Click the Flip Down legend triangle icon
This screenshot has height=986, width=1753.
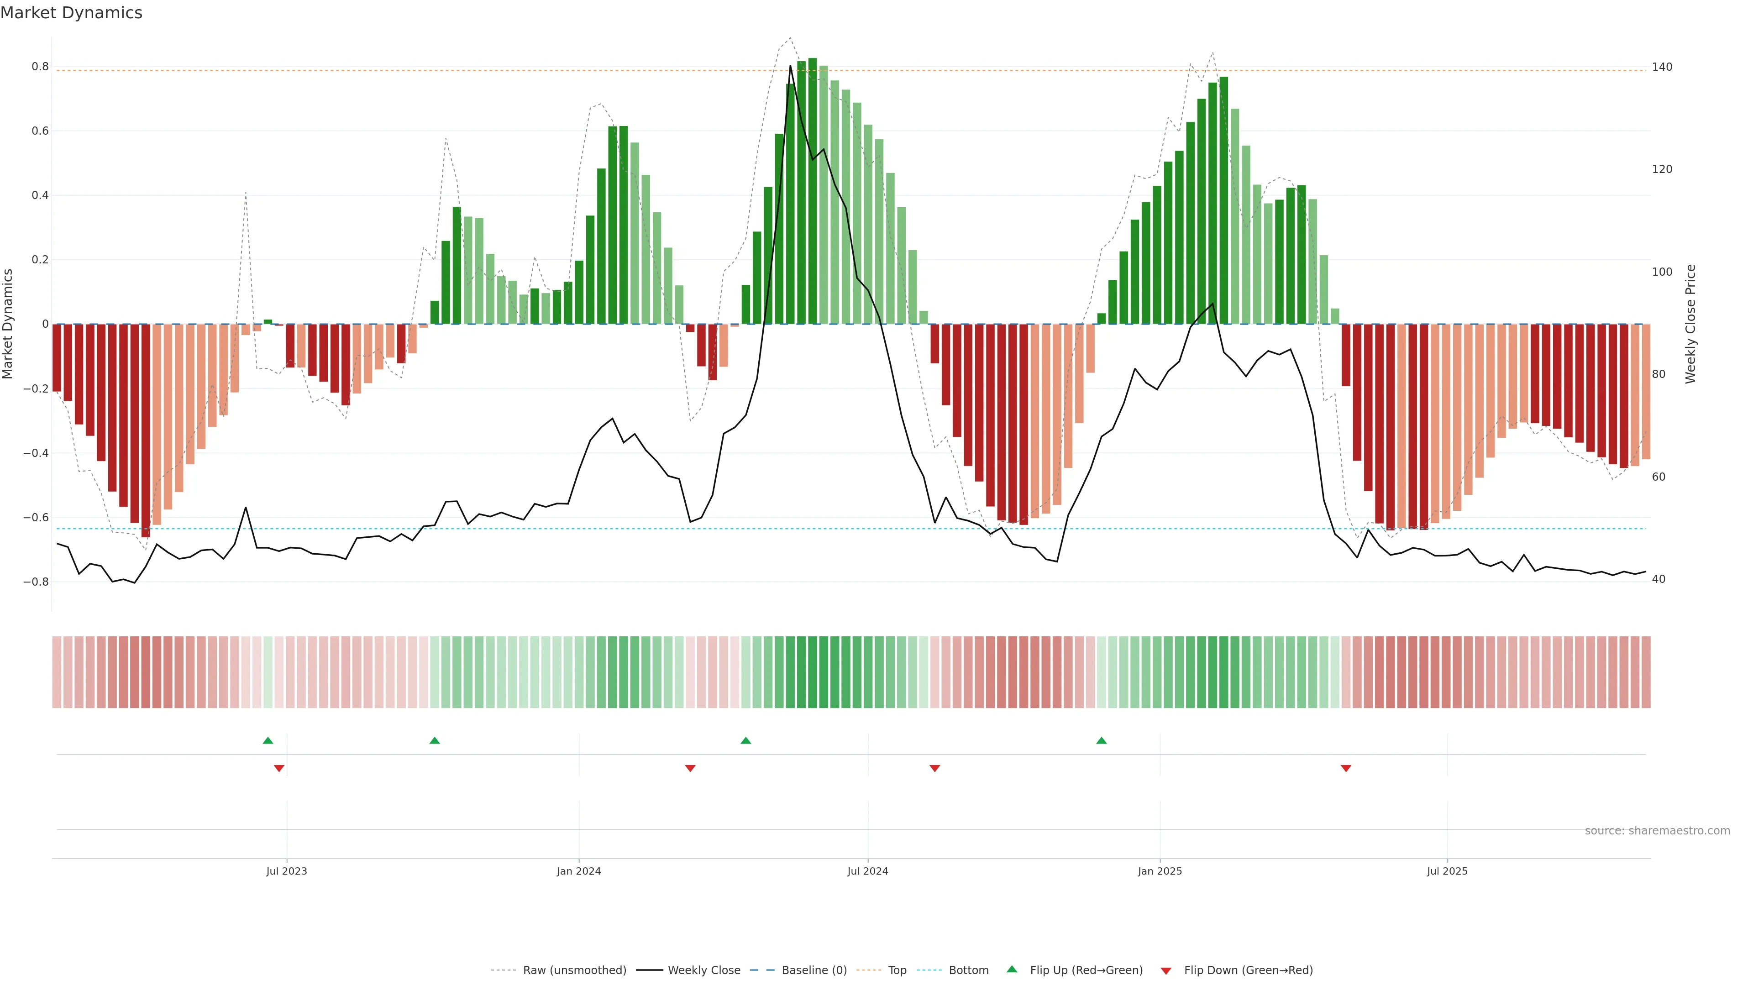coord(1166,971)
